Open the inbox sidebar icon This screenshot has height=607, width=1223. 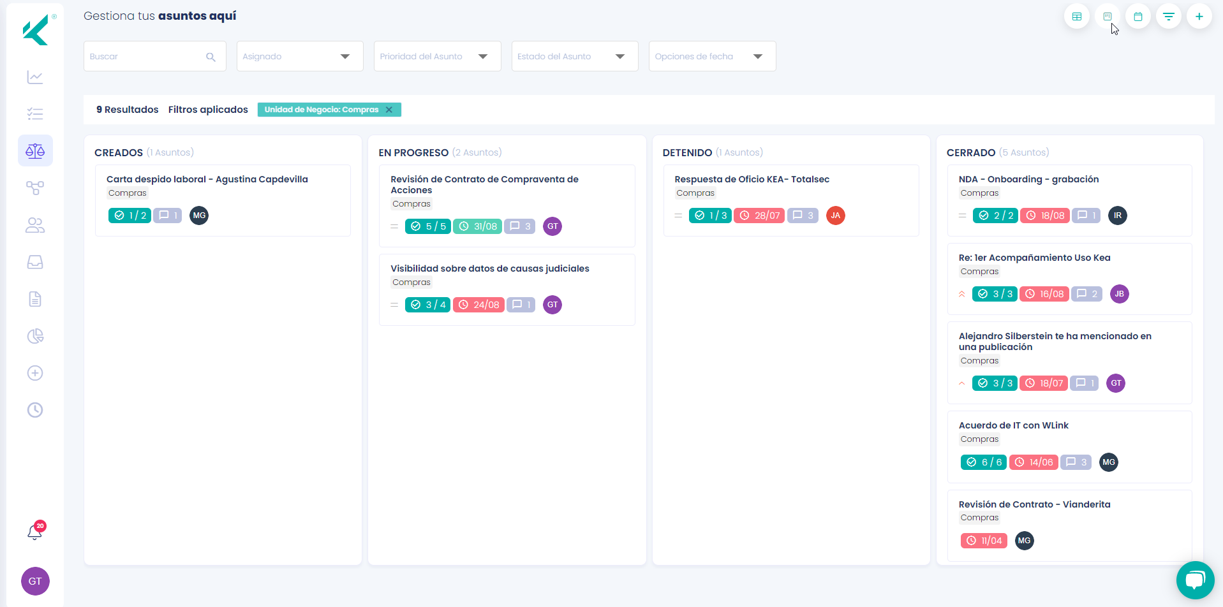pos(35,261)
